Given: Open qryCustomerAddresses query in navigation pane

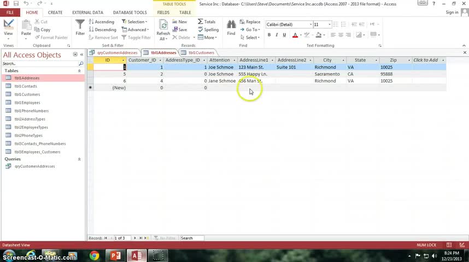Looking at the screenshot, I should [x=34, y=166].
